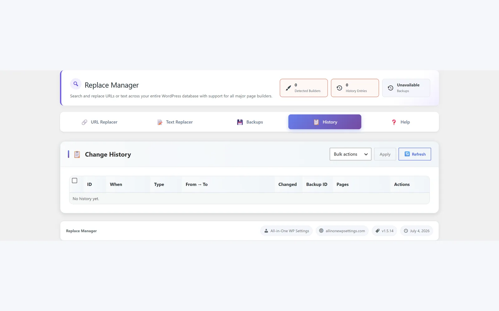
Task: Select the History tab
Action: point(325,122)
